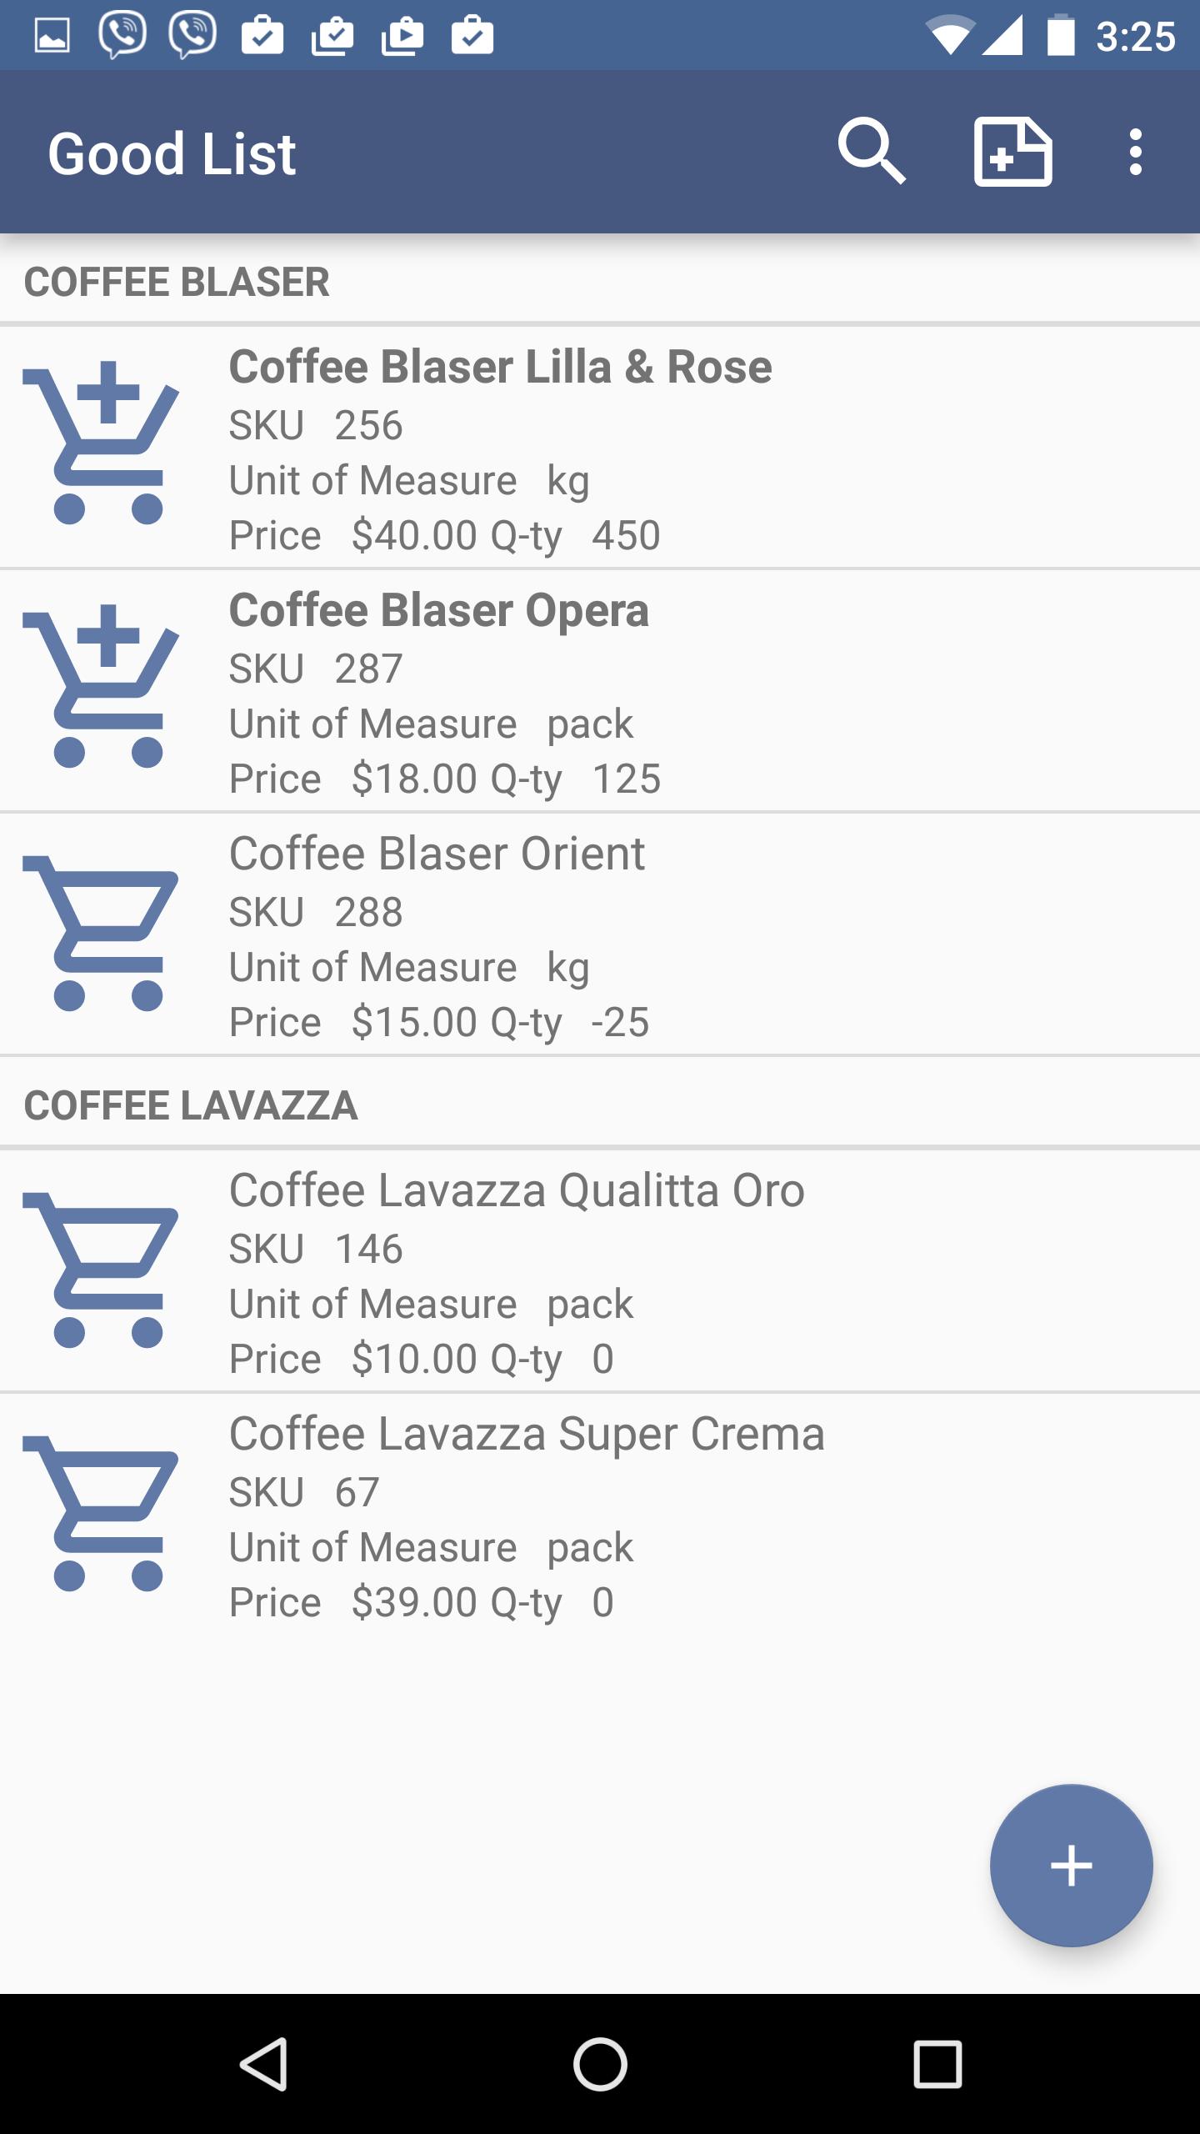Select the Coffee Blaser Orient title
The height and width of the screenshot is (2134, 1200).
coord(437,854)
